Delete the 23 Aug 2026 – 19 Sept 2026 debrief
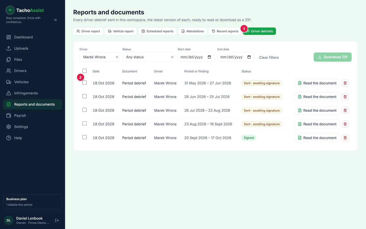Screen dimensions: 366x229 pos(345,124)
